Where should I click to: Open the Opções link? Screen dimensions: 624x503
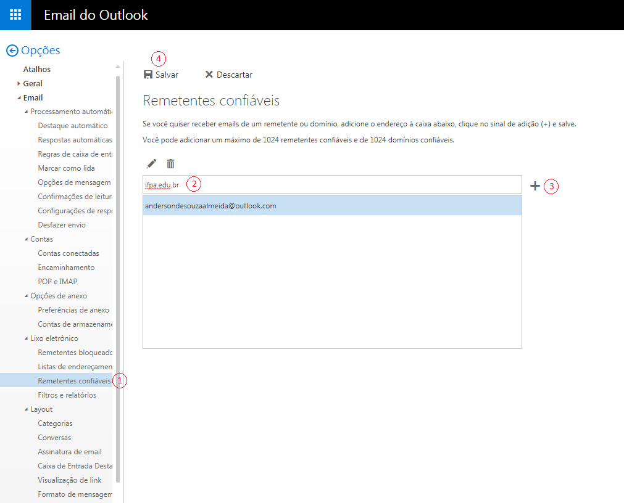41,51
